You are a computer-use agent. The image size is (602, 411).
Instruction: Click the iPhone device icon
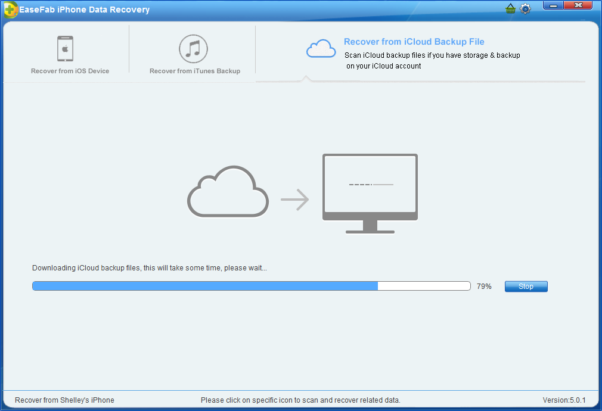pyautogui.click(x=66, y=48)
